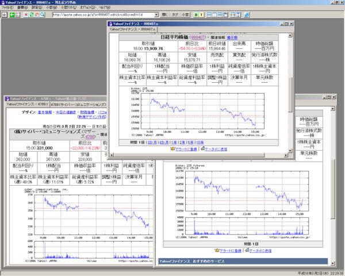Select the 5年 chart period link

point(190,143)
